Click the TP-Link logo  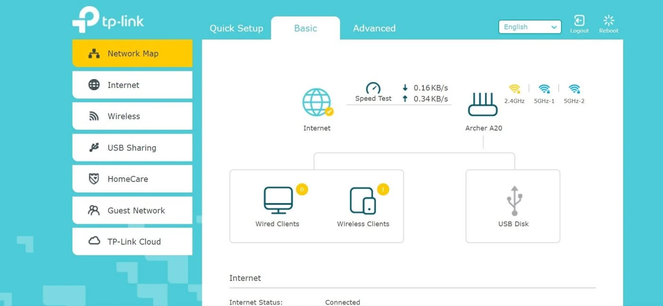coord(108,20)
